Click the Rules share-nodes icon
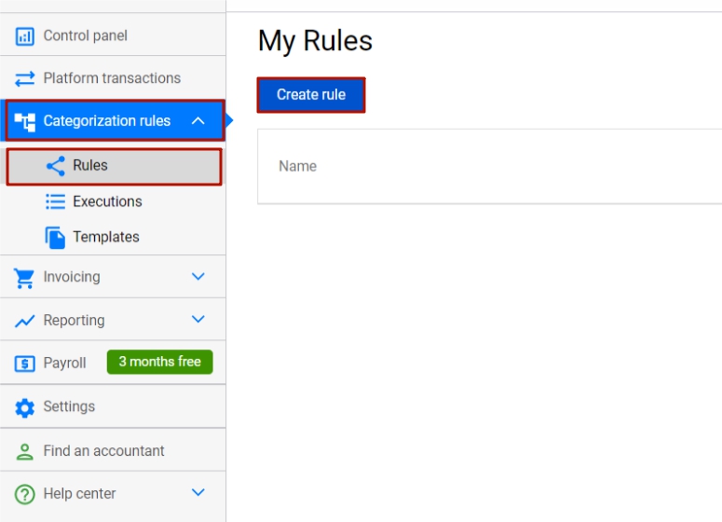 click(x=56, y=166)
